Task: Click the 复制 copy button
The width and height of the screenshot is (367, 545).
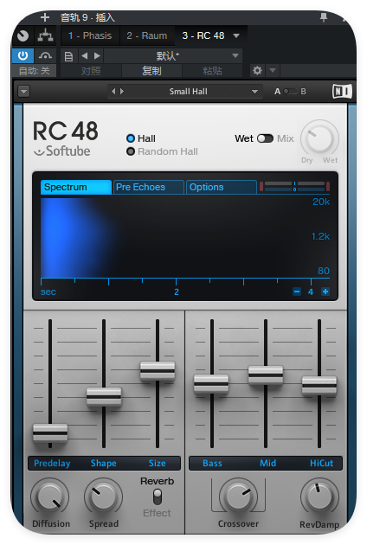Action: (151, 71)
